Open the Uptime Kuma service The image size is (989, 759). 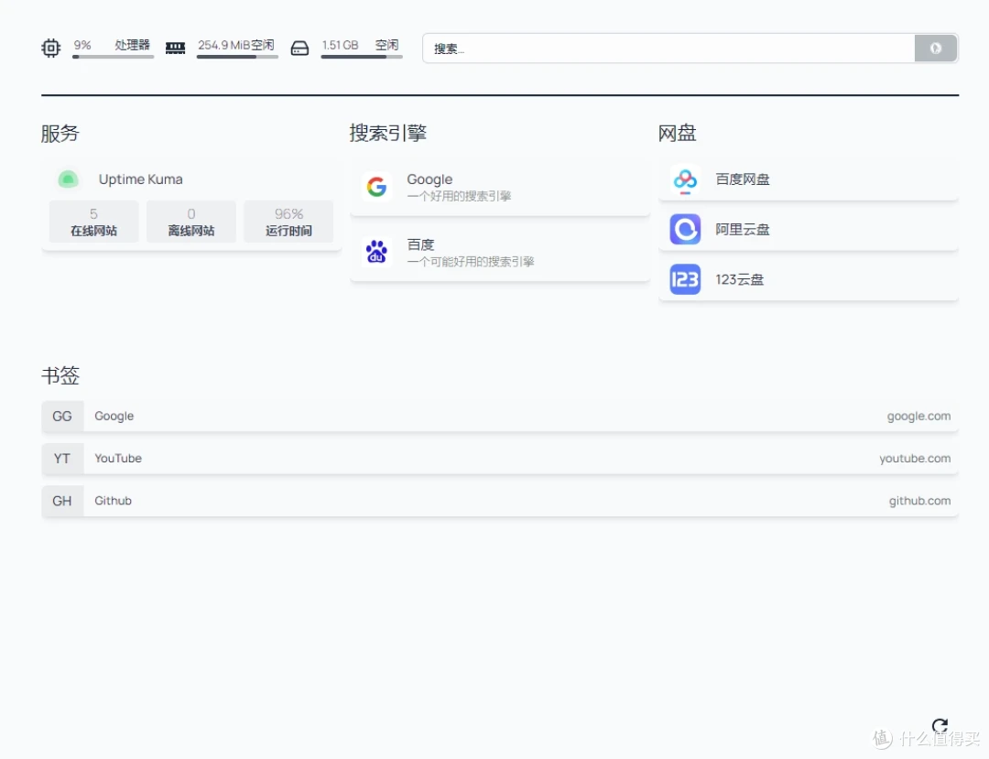pyautogui.click(x=141, y=179)
